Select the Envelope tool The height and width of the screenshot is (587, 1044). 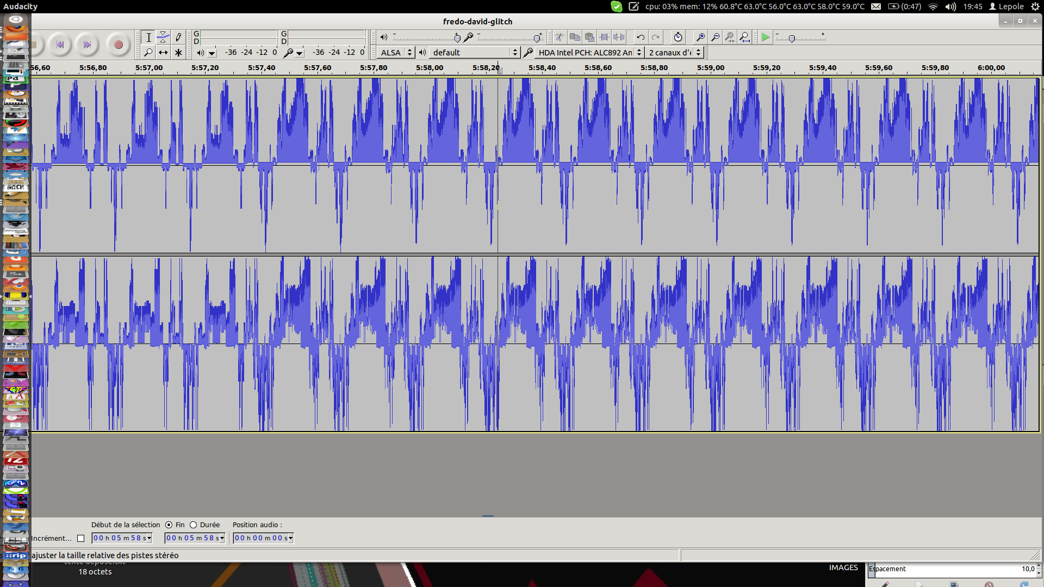point(163,37)
